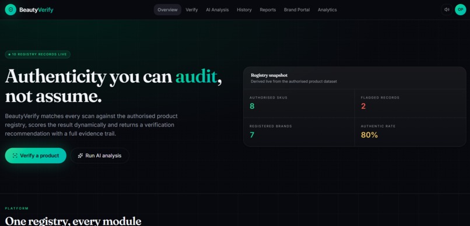Click the REGISTERED BRANDS label
Viewport: 470px width, 226px height.
click(271, 126)
